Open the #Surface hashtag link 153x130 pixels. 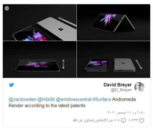[102, 99]
